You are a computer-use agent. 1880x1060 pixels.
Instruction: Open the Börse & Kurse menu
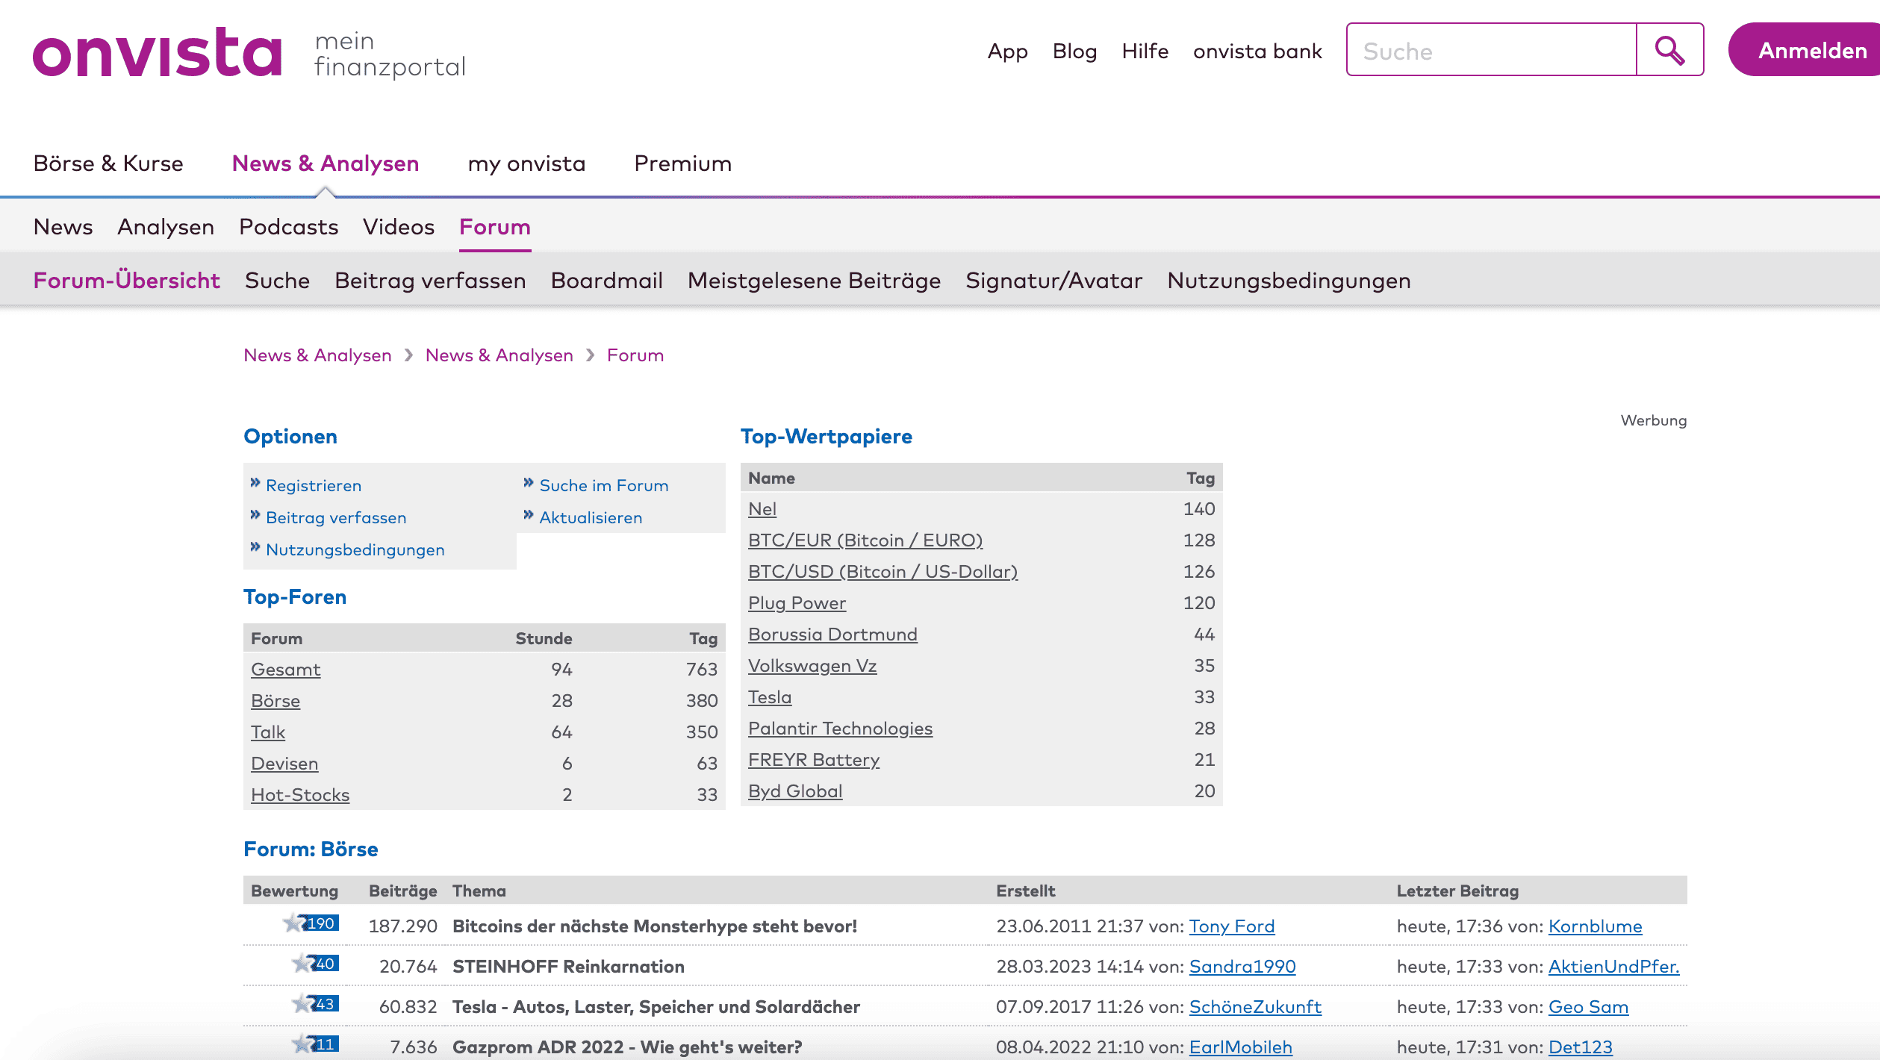(x=108, y=163)
